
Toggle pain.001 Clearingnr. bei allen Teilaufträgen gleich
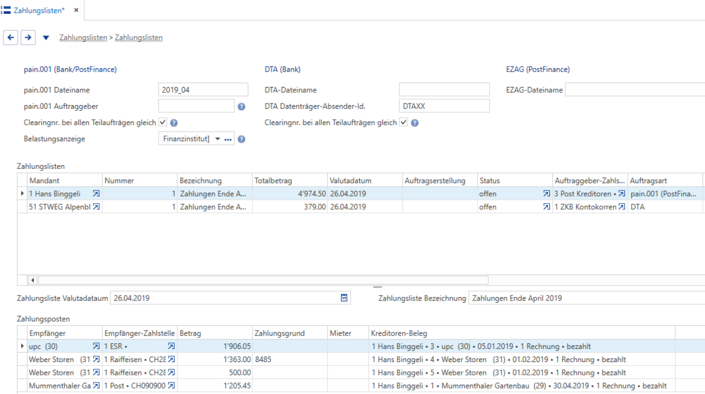click(162, 122)
